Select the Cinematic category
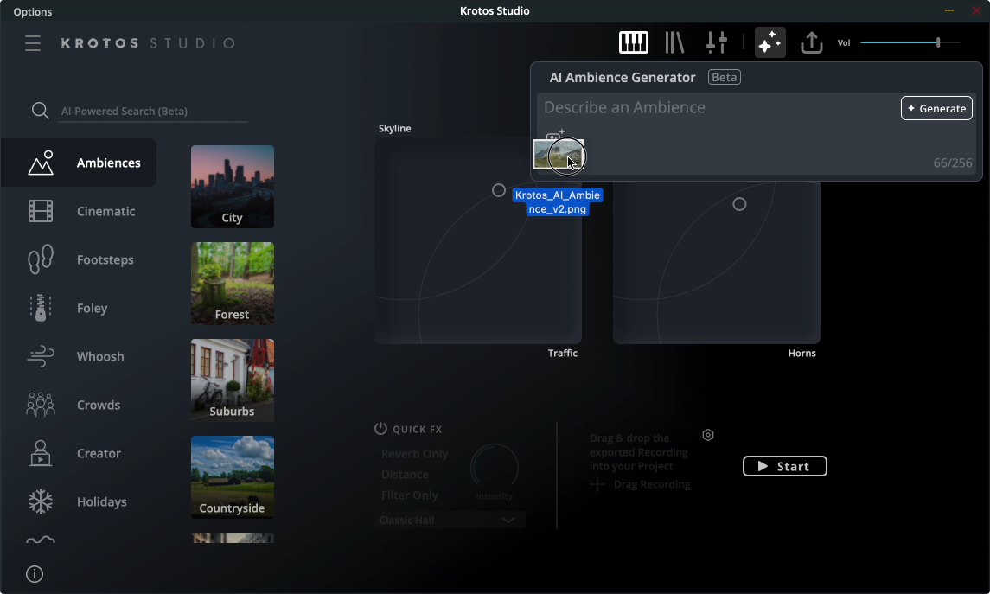 pos(105,211)
